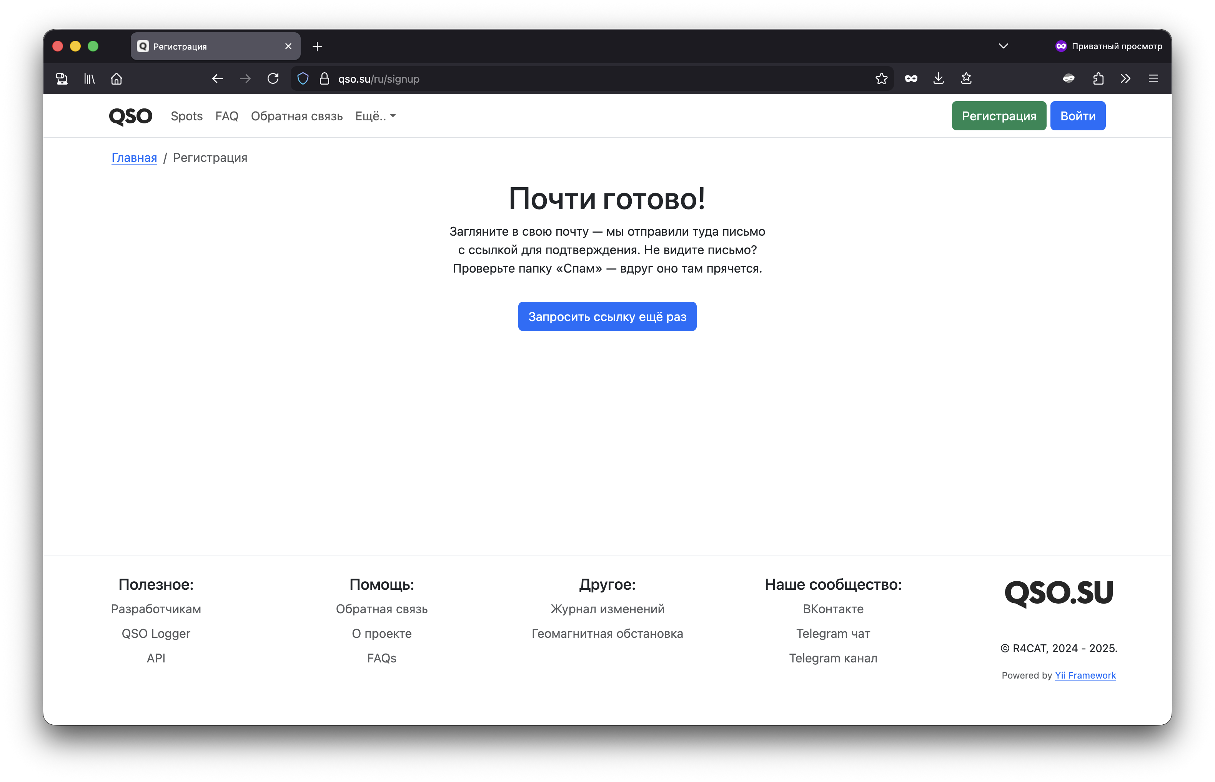This screenshot has height=782, width=1215.
Task: Open the Spots navigation item
Action: [186, 116]
